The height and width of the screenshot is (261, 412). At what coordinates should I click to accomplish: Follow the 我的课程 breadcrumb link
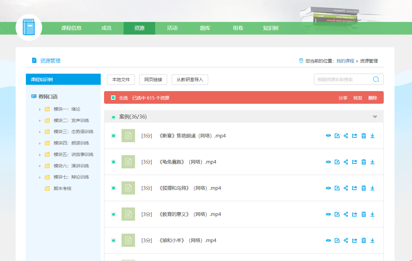coord(345,61)
